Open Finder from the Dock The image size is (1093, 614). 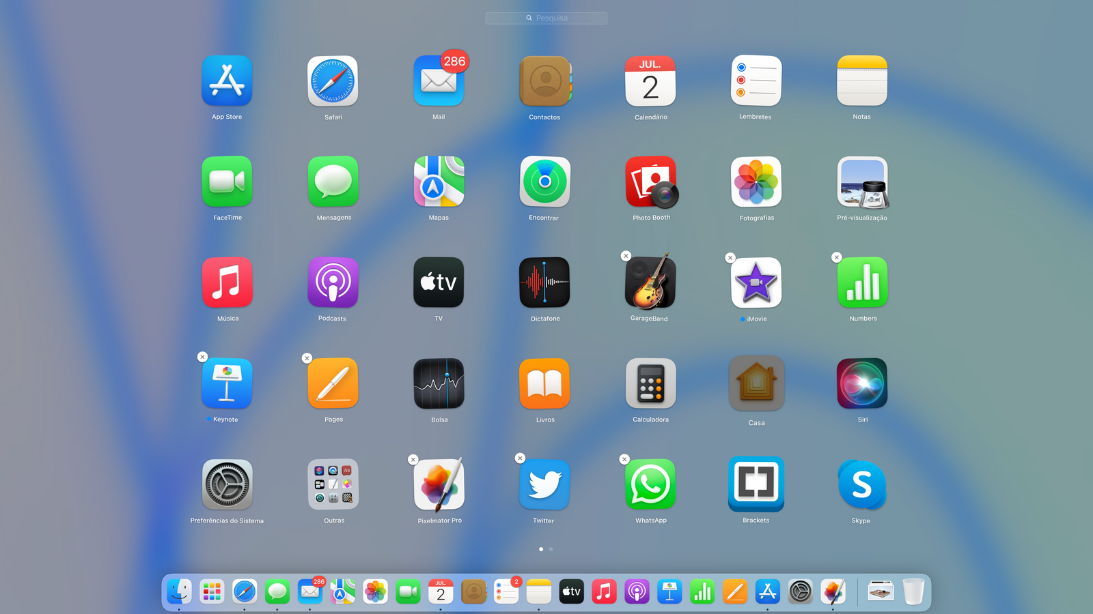(x=180, y=591)
